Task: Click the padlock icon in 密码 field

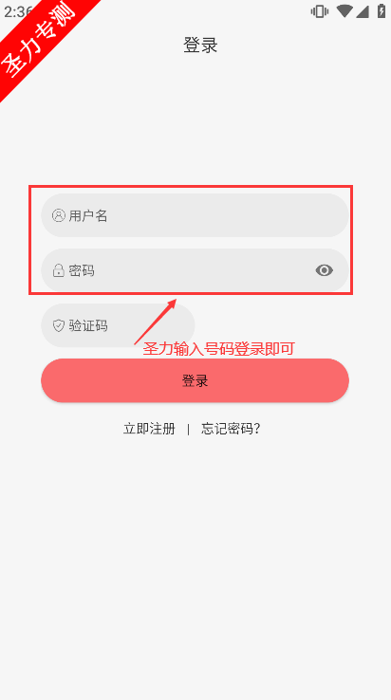Action: pos(59,270)
